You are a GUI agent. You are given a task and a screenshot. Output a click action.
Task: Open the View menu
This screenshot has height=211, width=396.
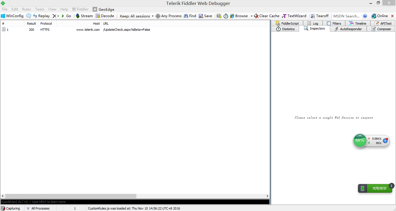coord(53,9)
